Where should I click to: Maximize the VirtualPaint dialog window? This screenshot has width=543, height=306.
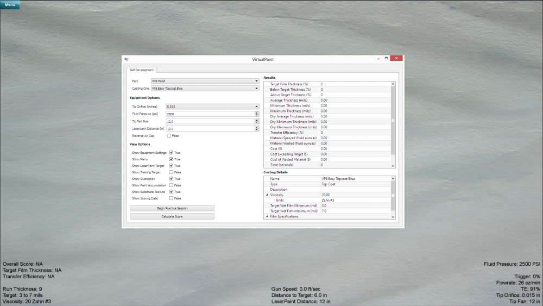(x=387, y=58)
